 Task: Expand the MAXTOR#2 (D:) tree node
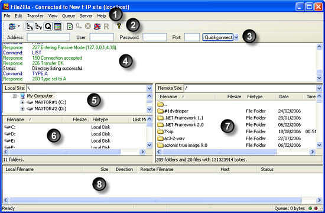22,109
